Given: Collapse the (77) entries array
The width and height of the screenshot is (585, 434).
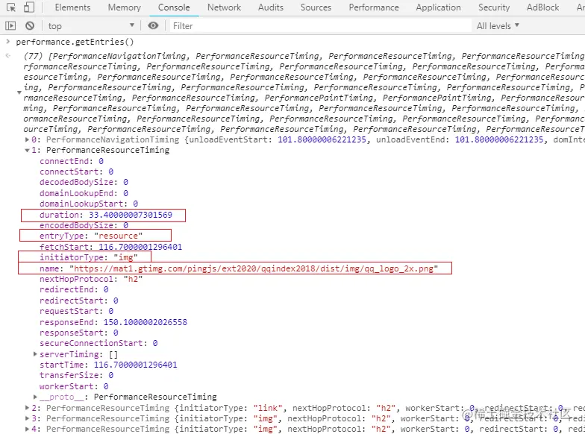Looking at the screenshot, I should point(19,92).
